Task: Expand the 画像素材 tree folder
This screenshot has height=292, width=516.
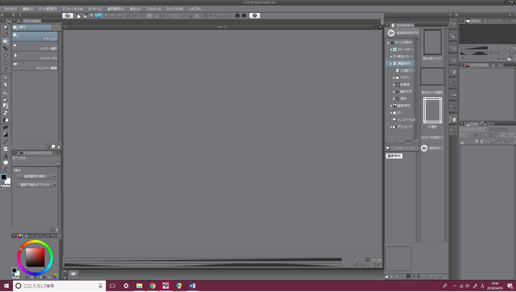Action: coord(391,106)
